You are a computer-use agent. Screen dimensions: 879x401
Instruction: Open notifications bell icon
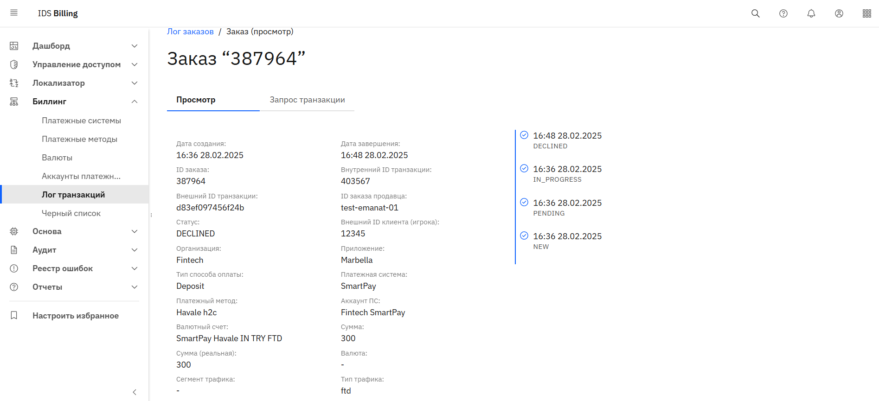pos(811,13)
